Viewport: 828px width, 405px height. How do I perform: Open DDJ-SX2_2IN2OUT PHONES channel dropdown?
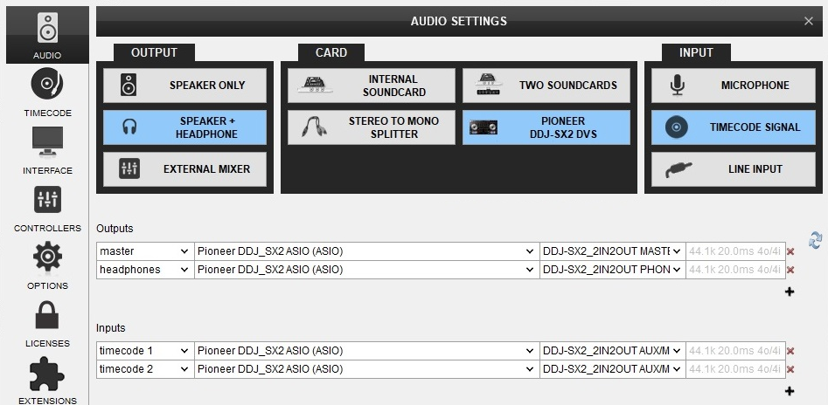tap(613, 270)
